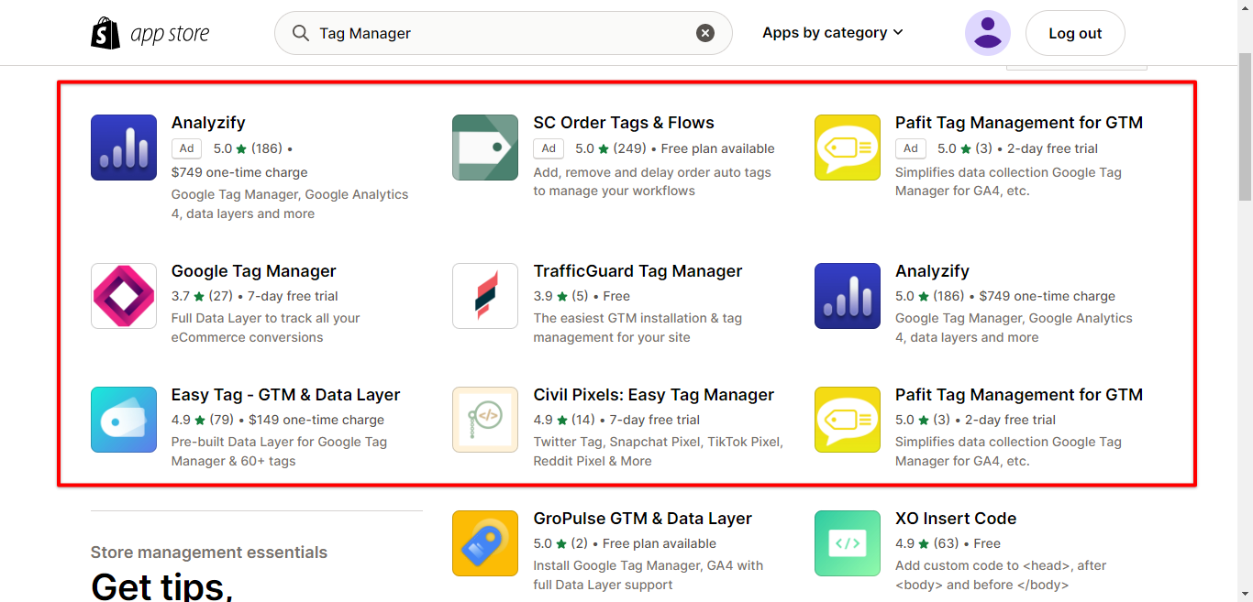Screen dimensions: 1253x602
Task: Open Civil Pixels: Easy Tag Manager icon
Action: [485, 420]
